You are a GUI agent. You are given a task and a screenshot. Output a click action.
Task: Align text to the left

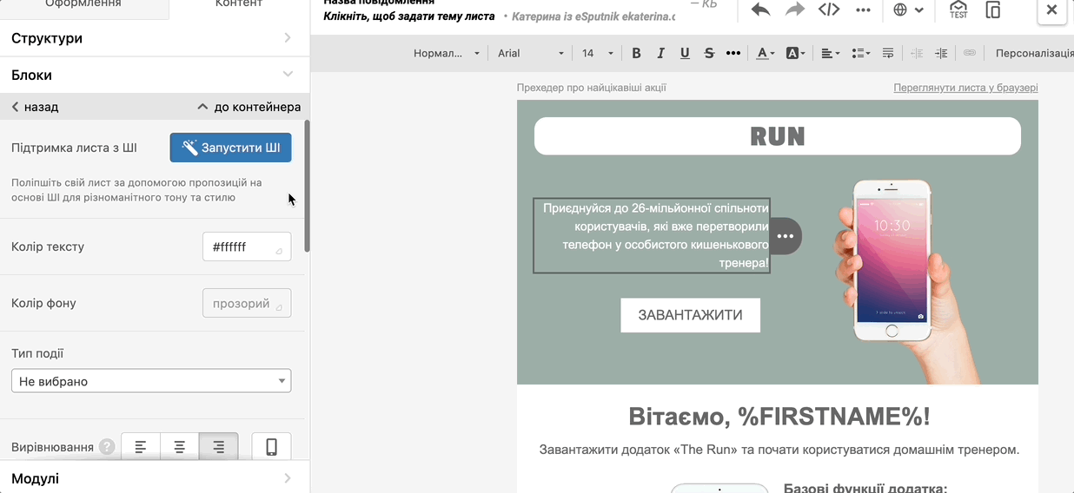click(x=140, y=447)
